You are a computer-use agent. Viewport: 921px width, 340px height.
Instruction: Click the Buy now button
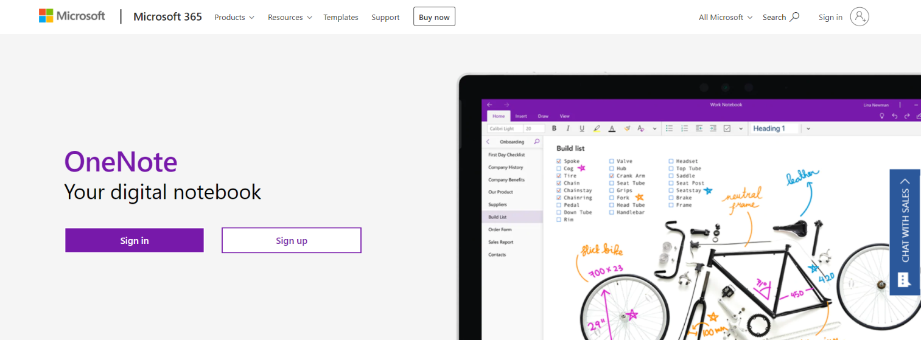pos(434,17)
